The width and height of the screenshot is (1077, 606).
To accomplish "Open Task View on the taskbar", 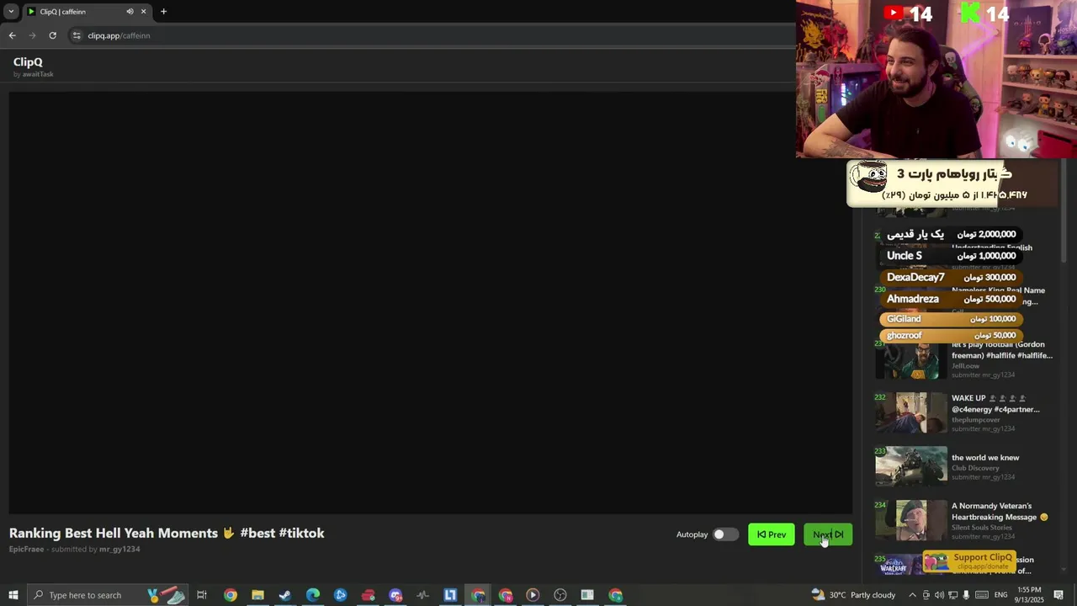I will (x=202, y=595).
